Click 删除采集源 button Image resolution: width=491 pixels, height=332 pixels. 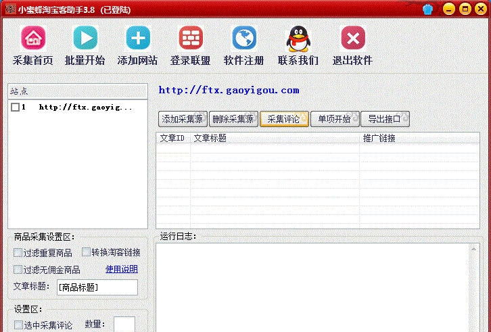click(x=233, y=119)
